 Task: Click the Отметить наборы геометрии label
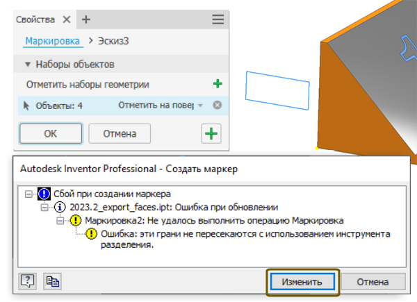[x=88, y=85]
